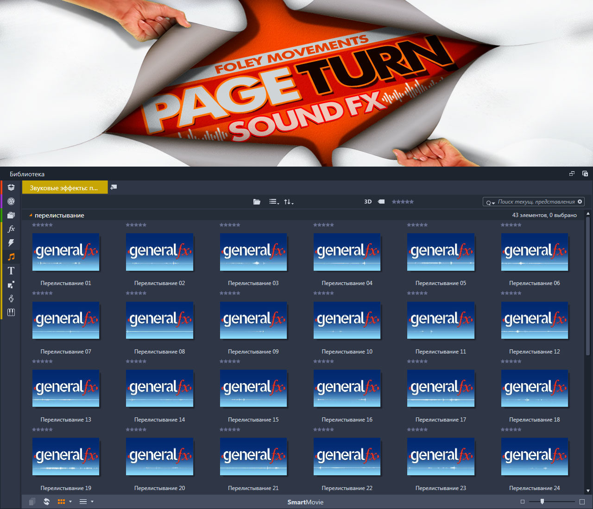593x509 pixels.
Task: Collapse the перелистывание group
Action: [x=31, y=215]
